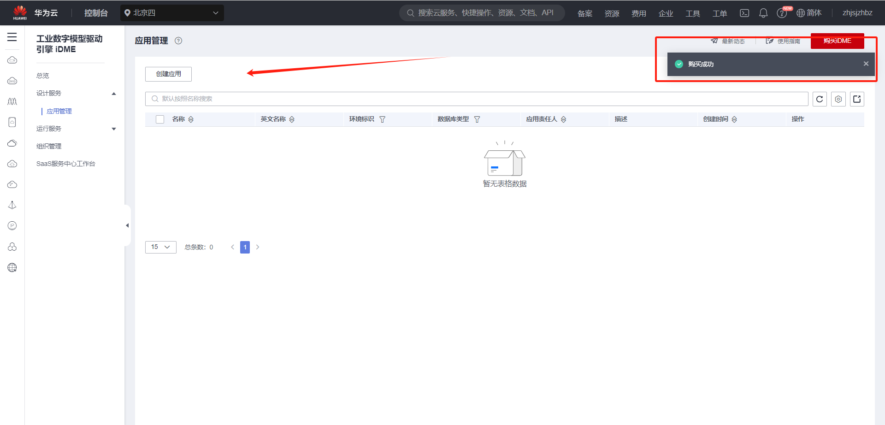
Task: Open the hamburger service list menu
Action: click(12, 37)
